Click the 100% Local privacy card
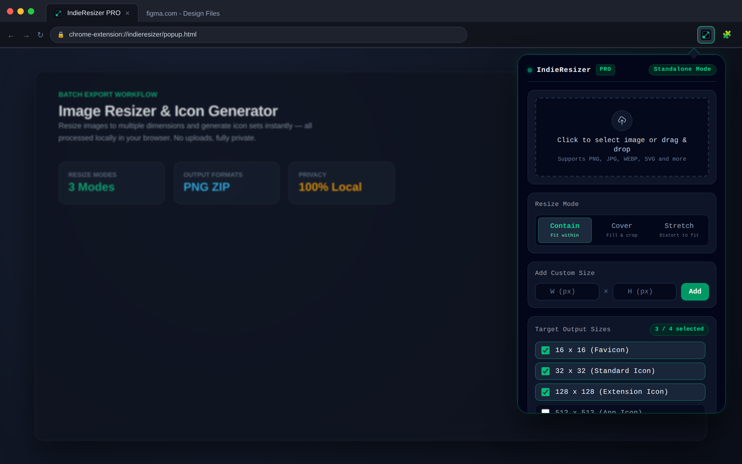 tap(341, 183)
